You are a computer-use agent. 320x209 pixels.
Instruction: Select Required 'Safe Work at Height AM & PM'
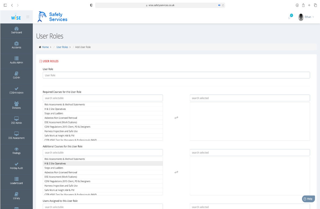pos(103,136)
